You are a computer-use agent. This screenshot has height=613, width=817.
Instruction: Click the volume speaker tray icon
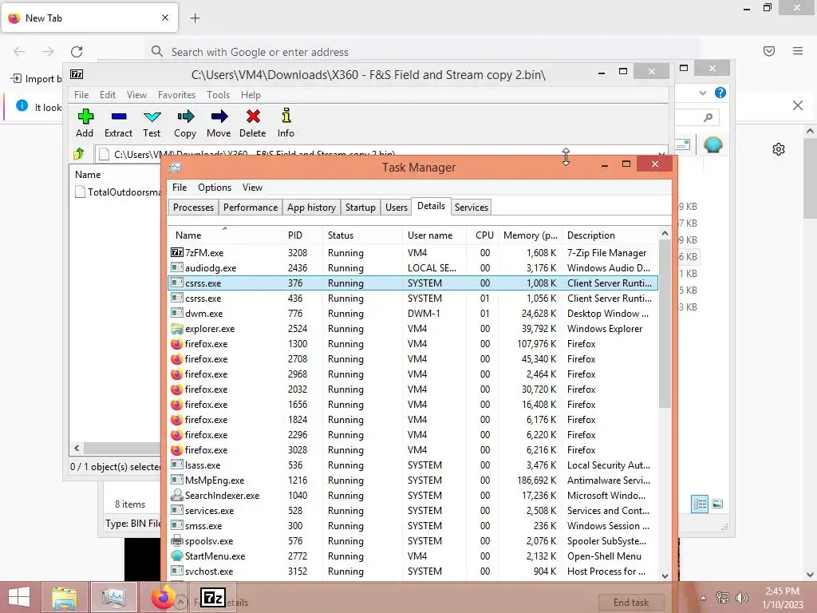[x=741, y=598]
